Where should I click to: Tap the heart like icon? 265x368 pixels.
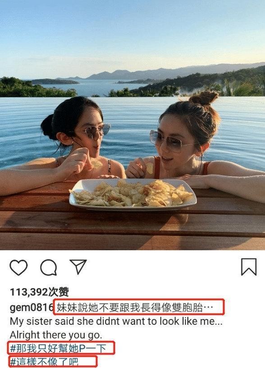(x=18, y=267)
